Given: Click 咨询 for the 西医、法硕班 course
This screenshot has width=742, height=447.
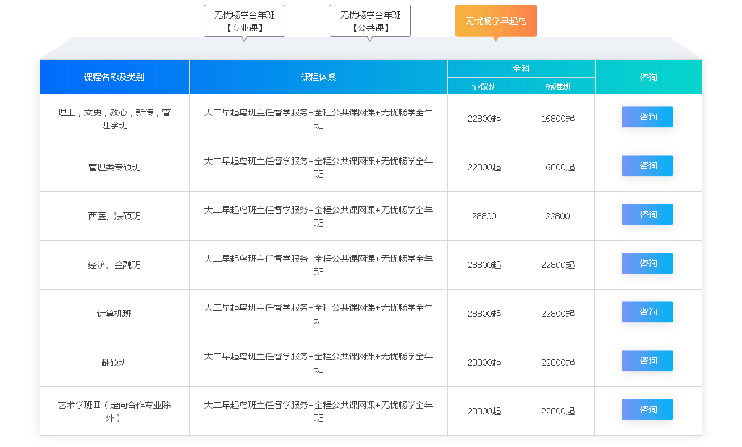Looking at the screenshot, I should tap(647, 214).
